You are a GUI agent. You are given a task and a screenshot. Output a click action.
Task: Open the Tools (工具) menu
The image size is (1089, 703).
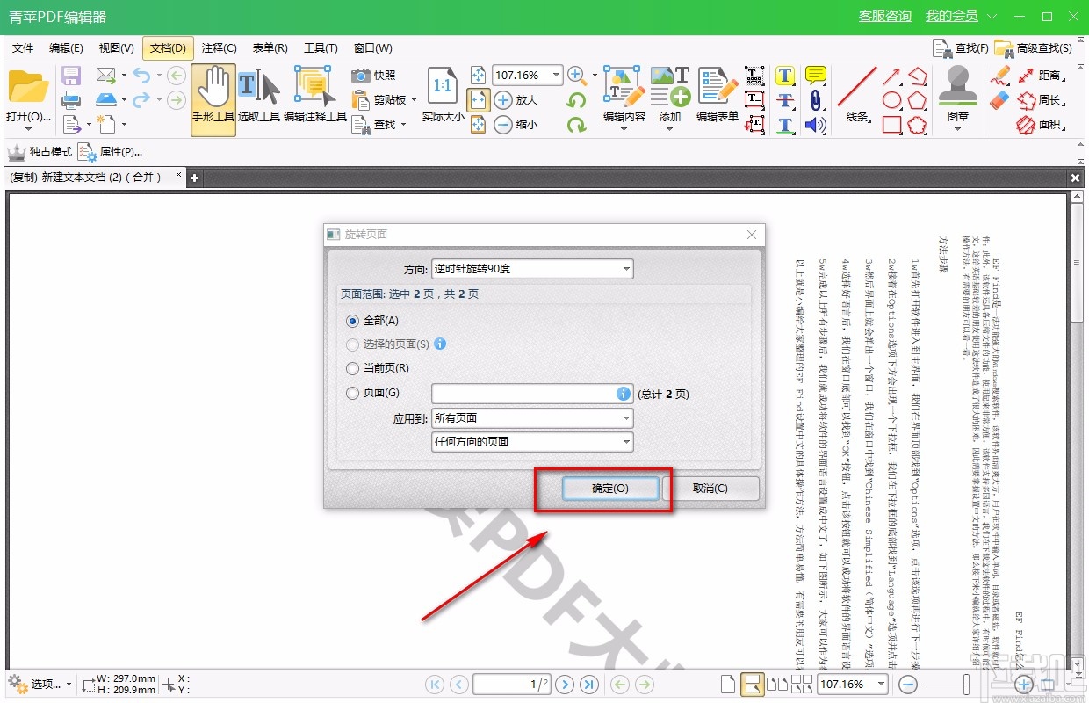pyautogui.click(x=321, y=48)
